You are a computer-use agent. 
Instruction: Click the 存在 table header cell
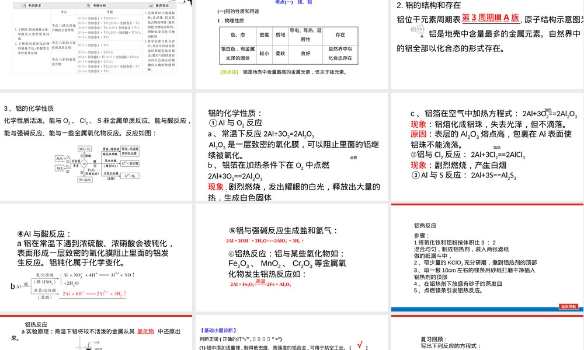[x=340, y=34]
